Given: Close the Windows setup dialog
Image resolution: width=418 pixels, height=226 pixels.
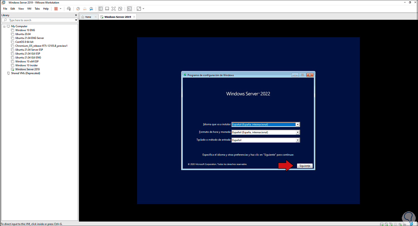Looking at the screenshot, I should click(x=310, y=75).
